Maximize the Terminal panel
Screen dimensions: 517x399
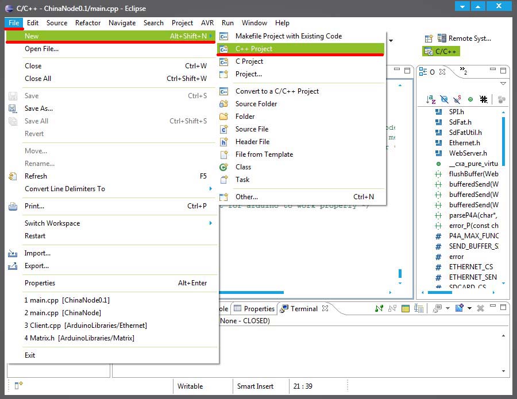pyautogui.click(x=503, y=307)
